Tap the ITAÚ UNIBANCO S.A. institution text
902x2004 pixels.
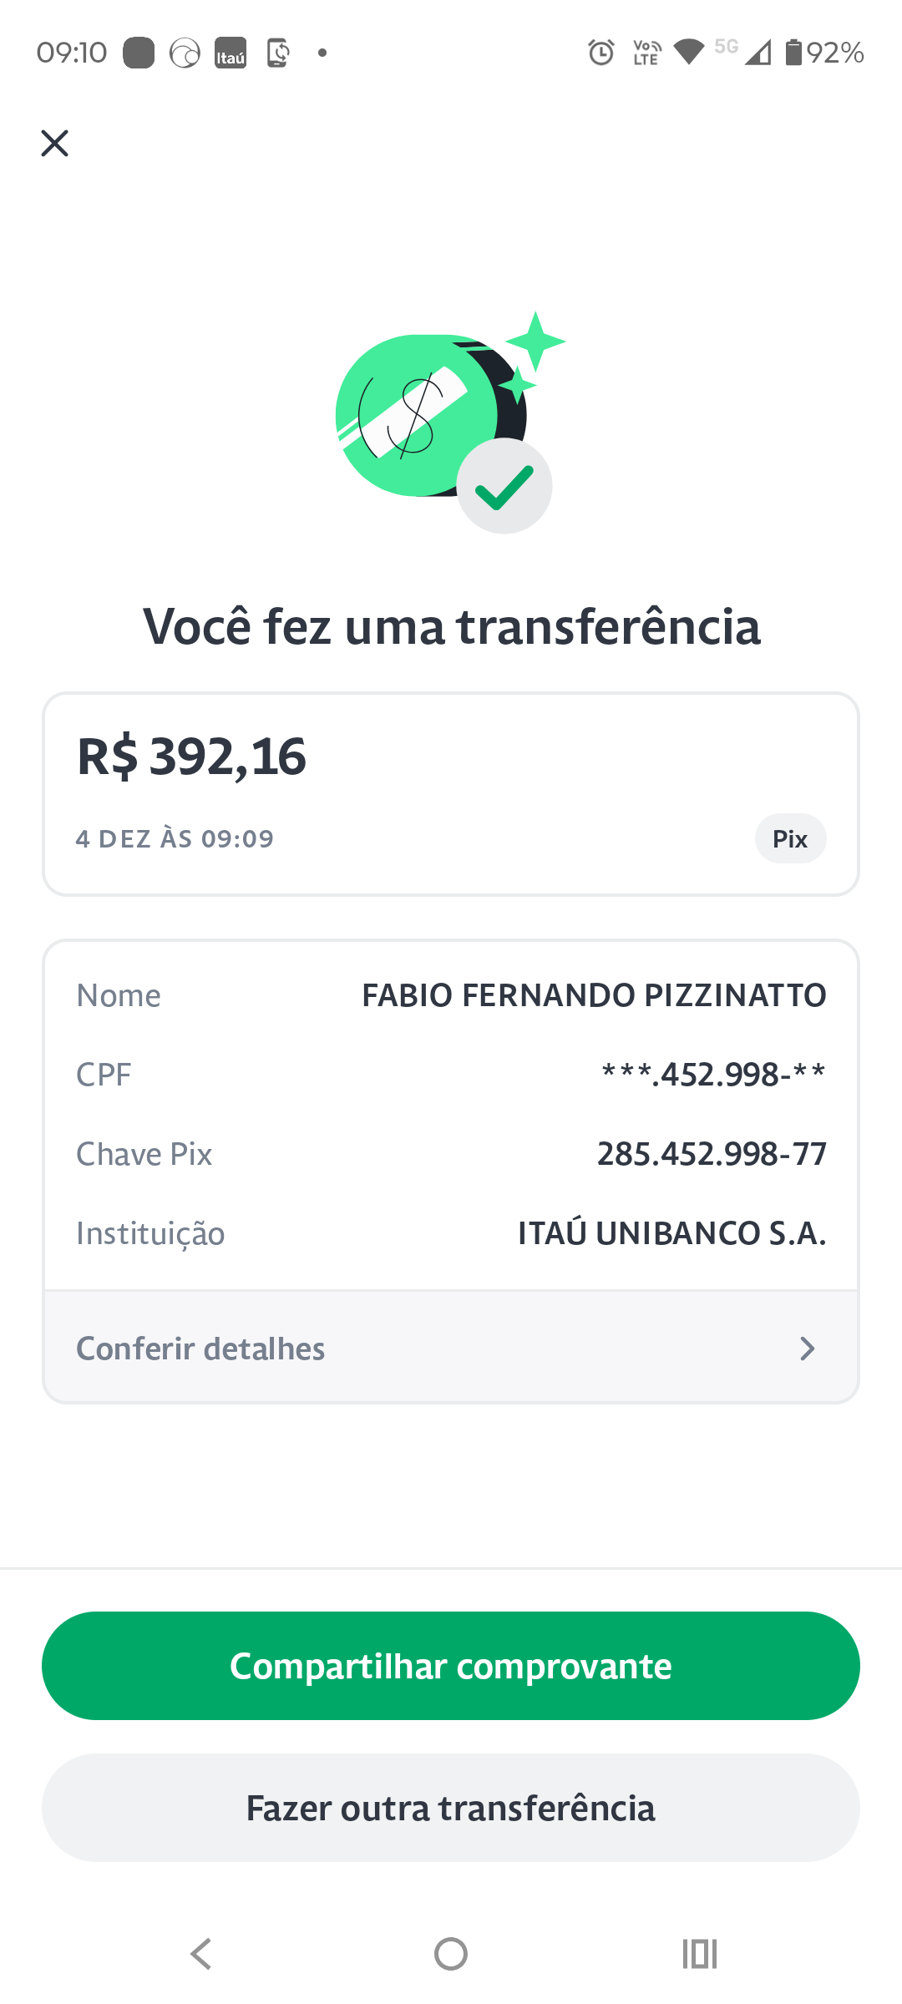pyautogui.click(x=671, y=1233)
